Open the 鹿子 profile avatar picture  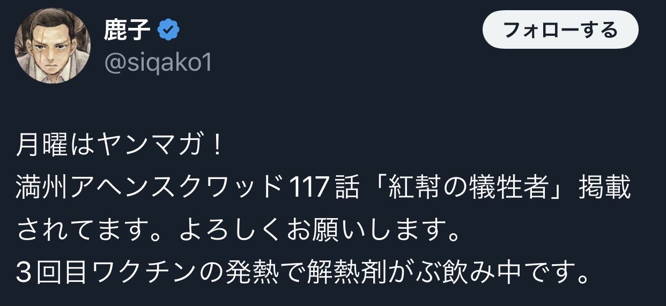52,45
